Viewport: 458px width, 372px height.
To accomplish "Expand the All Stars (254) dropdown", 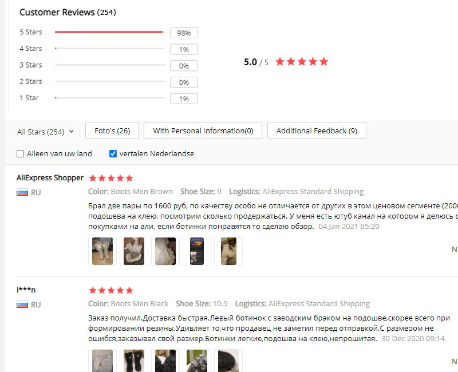I will pos(45,132).
